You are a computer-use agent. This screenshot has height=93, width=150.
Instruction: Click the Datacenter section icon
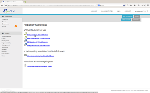click(3, 17)
